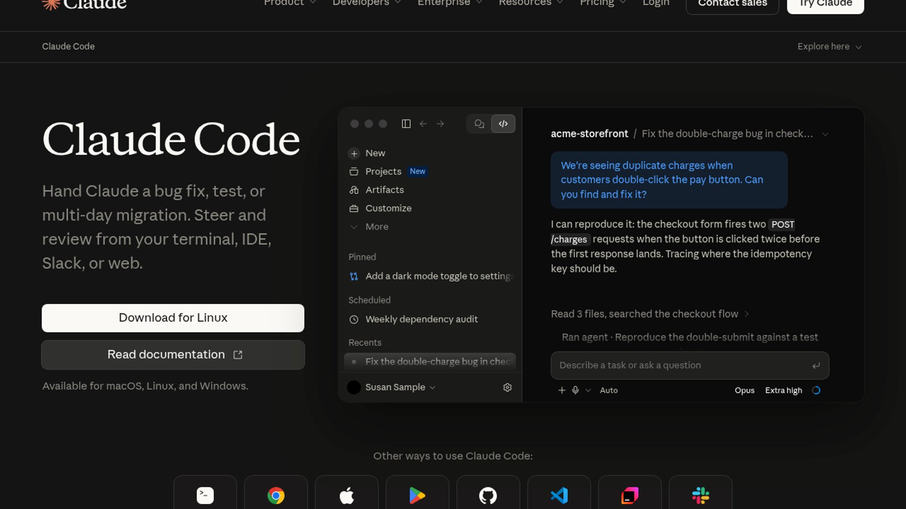Click the Customize toolbox icon
Screen dimensions: 906x509
click(354, 208)
